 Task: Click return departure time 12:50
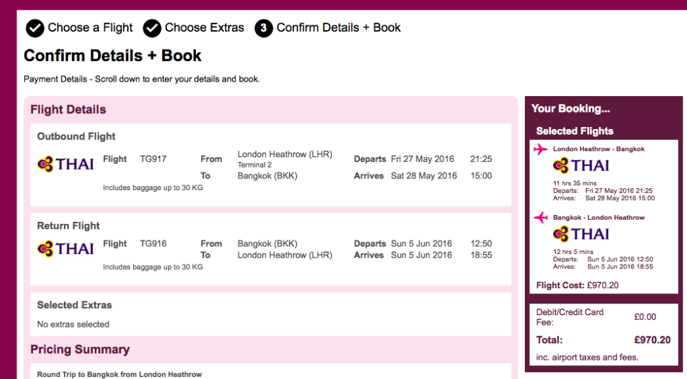click(481, 243)
